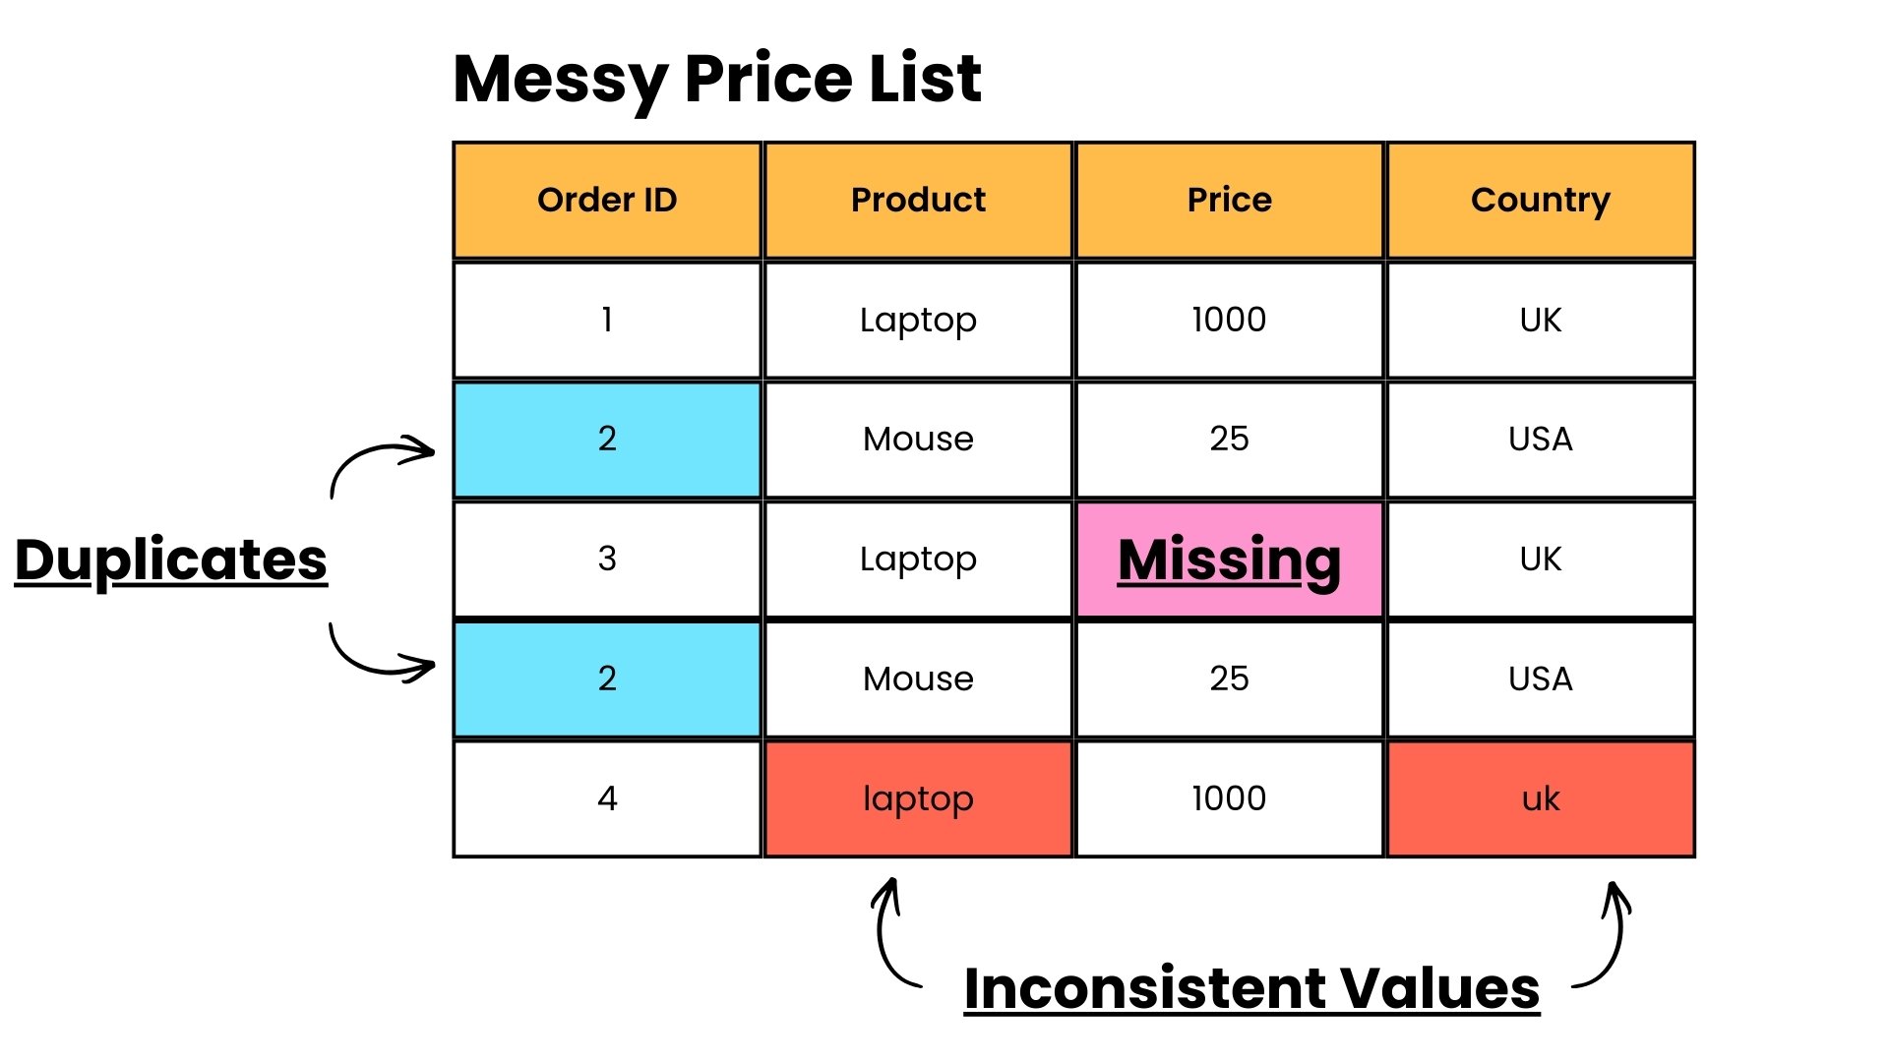Click the price 1000 in order 4 row
The image size is (1889, 1062).
(x=1229, y=798)
